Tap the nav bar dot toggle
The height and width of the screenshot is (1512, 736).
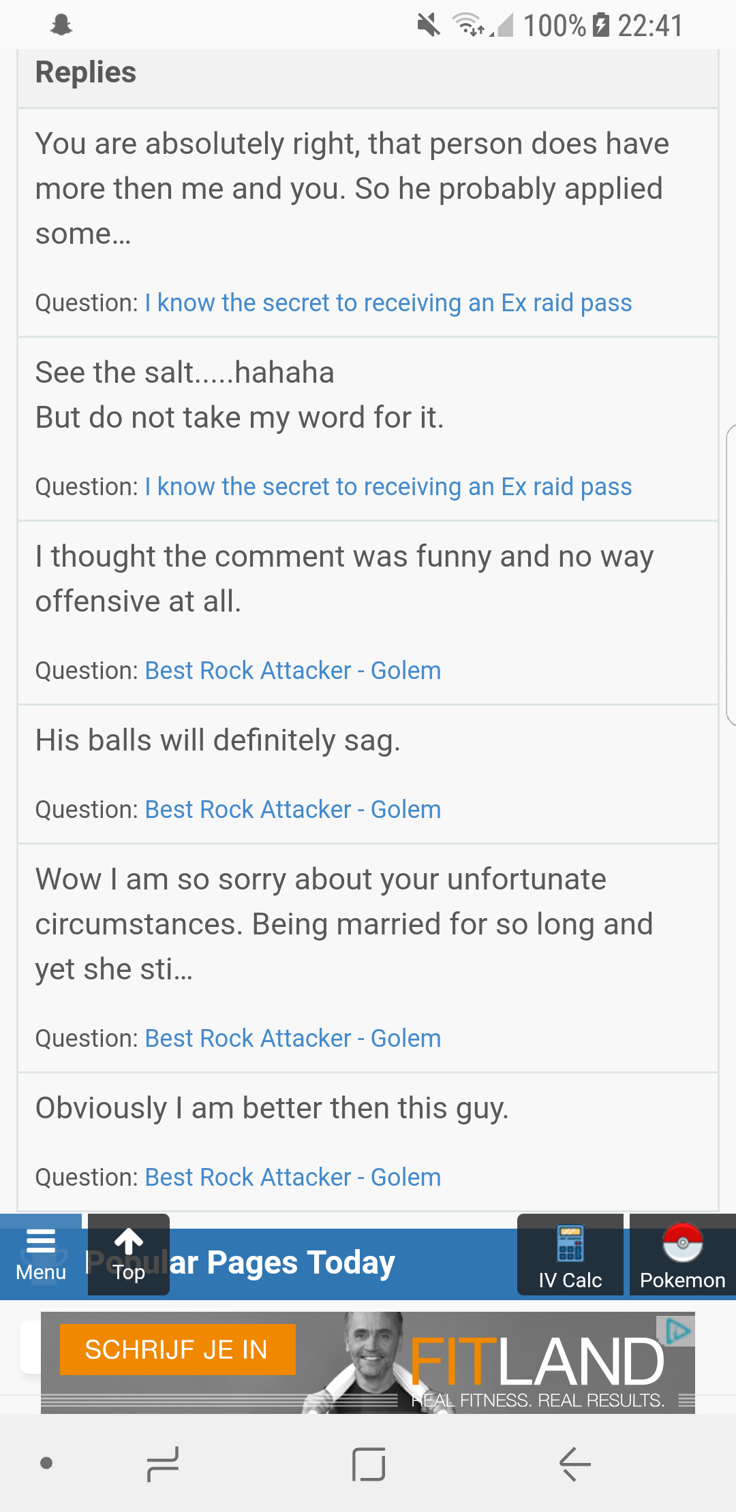tap(46, 1463)
